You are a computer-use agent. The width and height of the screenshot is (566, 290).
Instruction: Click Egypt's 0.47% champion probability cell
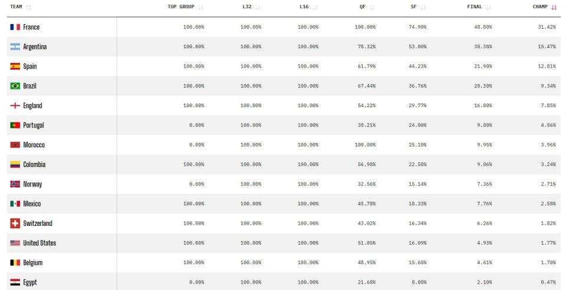(x=548, y=282)
